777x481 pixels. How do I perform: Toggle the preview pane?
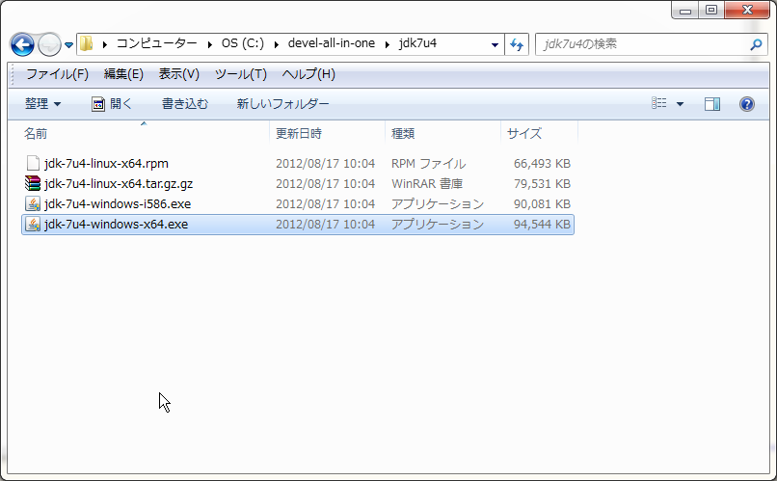pos(712,104)
